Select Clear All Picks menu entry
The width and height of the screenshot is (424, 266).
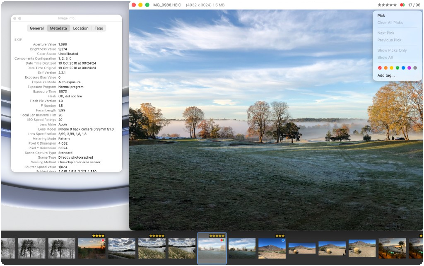click(x=390, y=23)
